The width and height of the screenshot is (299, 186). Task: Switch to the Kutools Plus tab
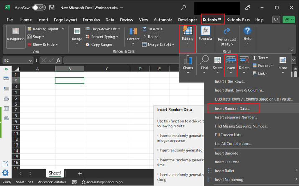coord(238,20)
